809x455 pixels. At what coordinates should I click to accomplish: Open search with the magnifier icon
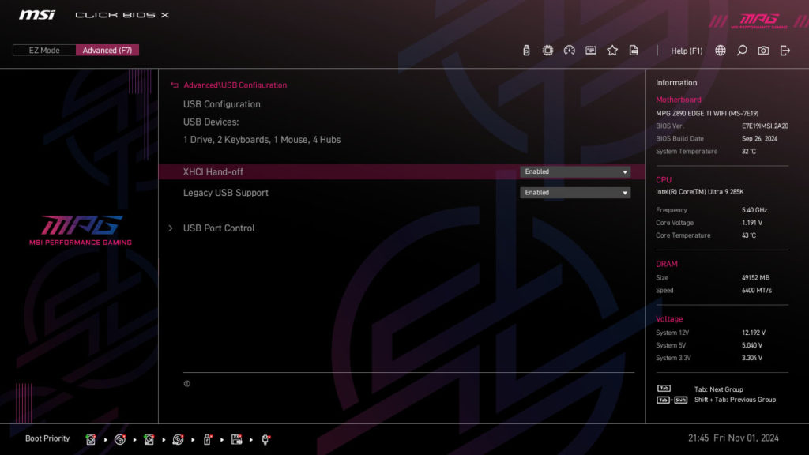(x=741, y=50)
